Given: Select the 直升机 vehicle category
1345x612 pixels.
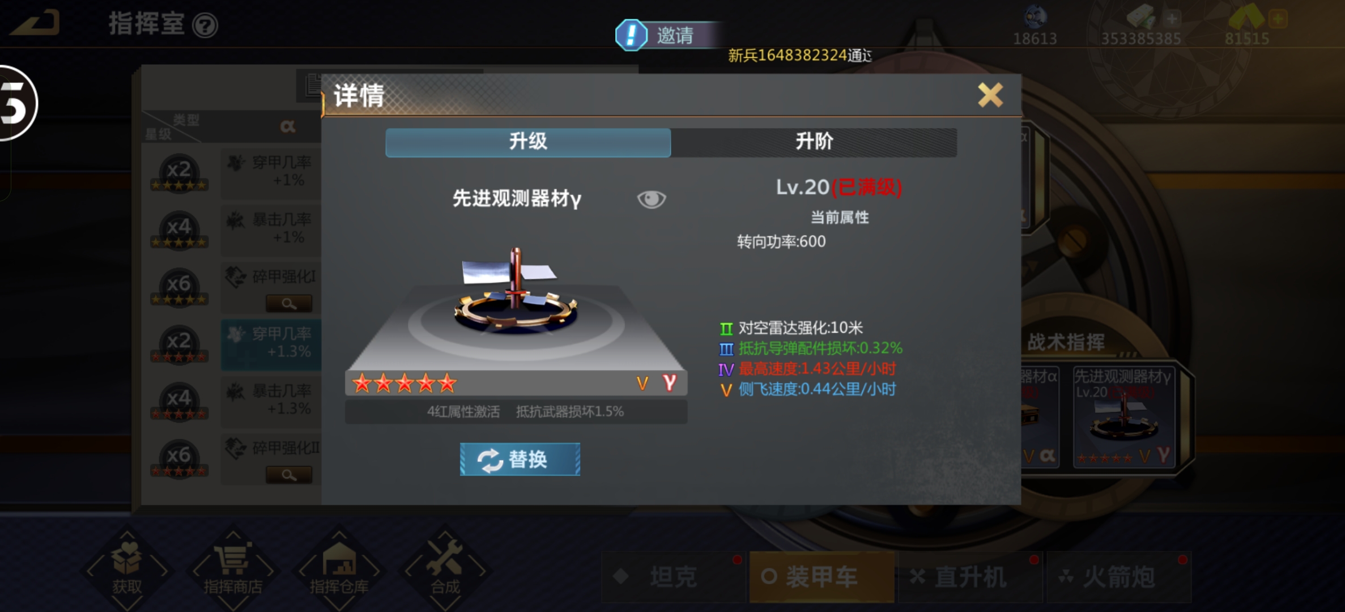Looking at the screenshot, I should tap(970, 577).
